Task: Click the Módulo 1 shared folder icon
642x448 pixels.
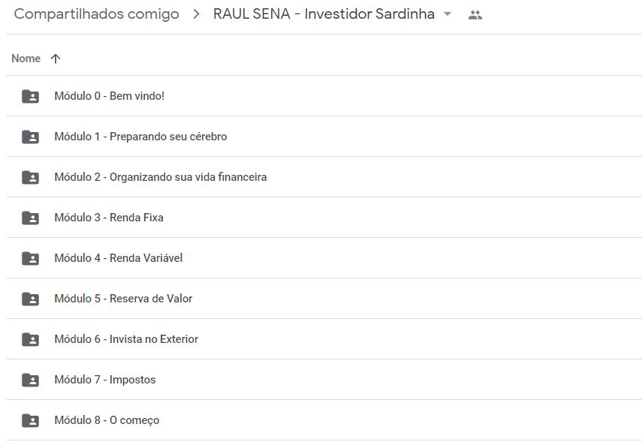Action: (x=30, y=137)
